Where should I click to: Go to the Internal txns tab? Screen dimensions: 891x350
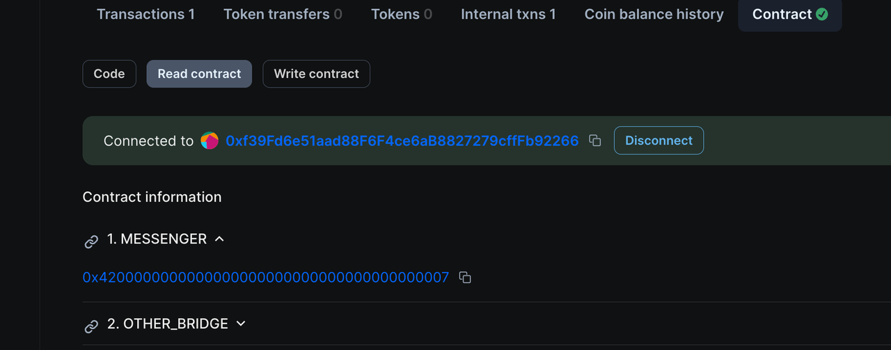click(508, 14)
